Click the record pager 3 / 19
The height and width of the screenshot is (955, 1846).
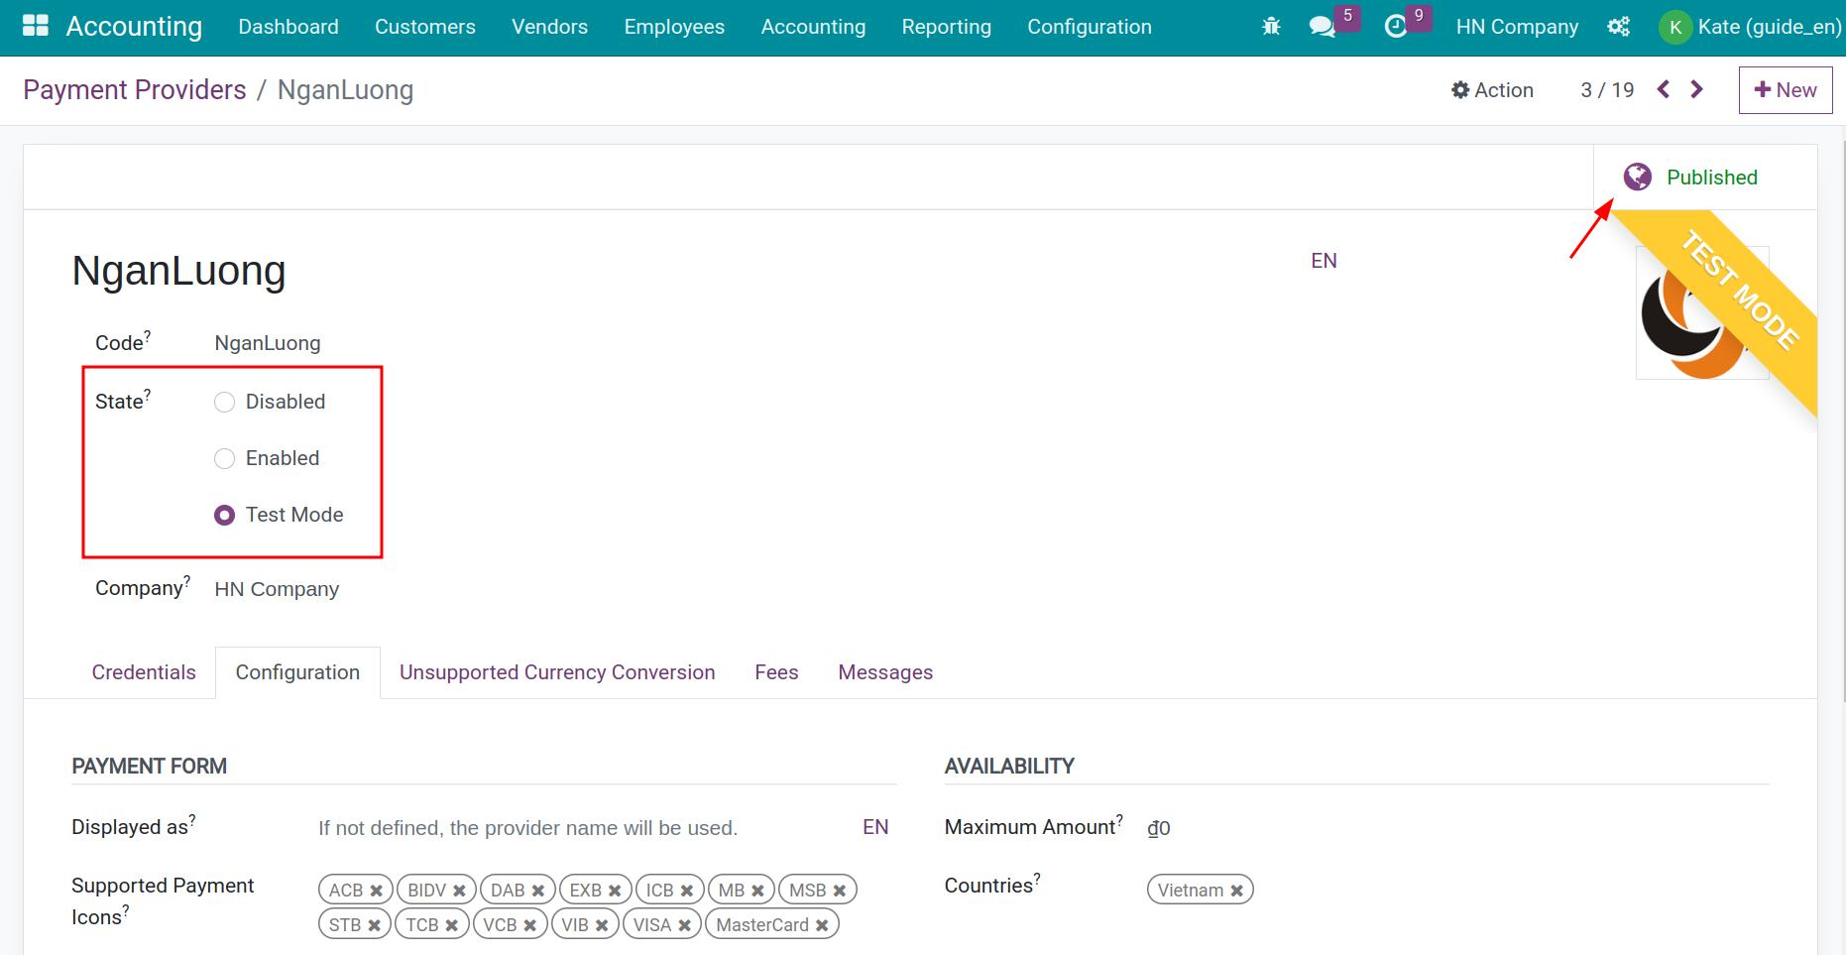pyautogui.click(x=1607, y=90)
